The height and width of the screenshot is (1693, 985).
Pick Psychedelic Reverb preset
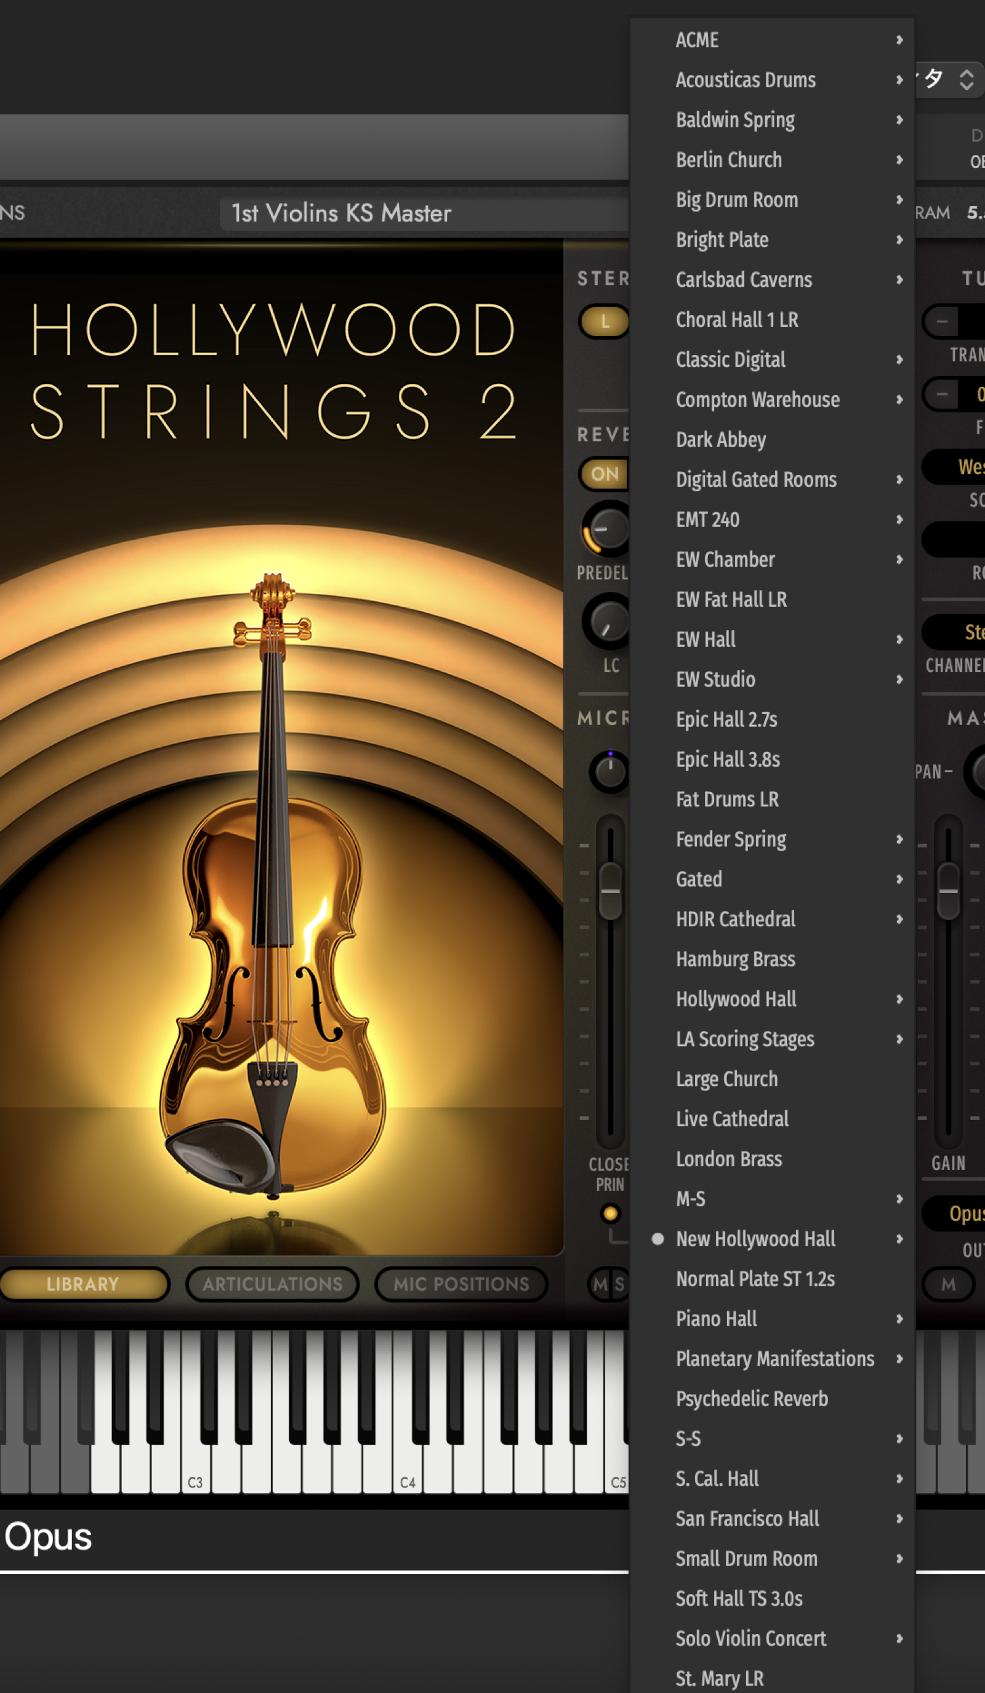(772, 1399)
